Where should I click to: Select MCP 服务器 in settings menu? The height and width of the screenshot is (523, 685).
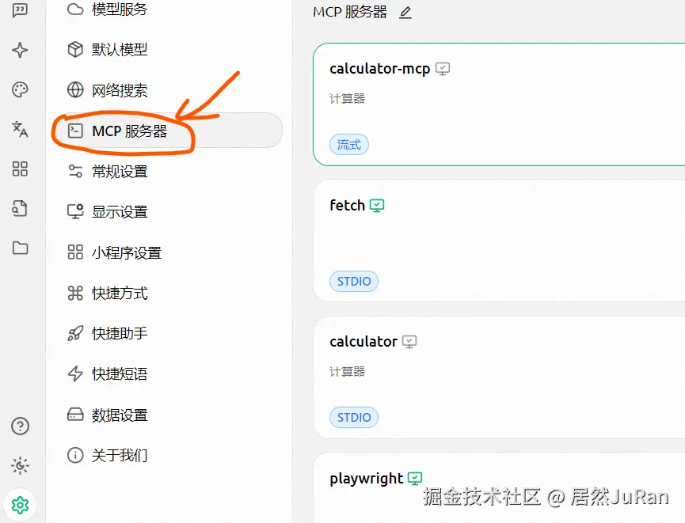[x=167, y=131]
